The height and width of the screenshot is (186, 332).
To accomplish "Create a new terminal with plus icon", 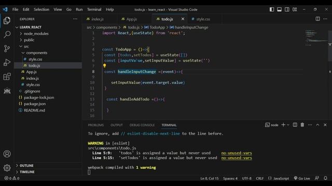I will (283, 125).
